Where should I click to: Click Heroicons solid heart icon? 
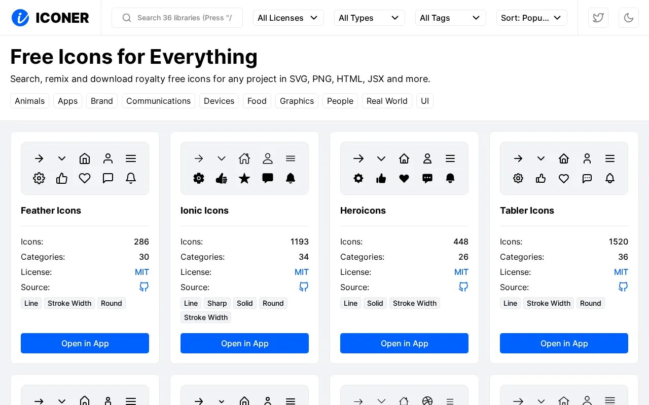tap(404, 178)
